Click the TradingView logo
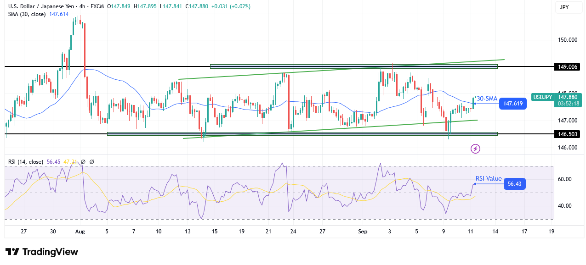 pos(39,252)
